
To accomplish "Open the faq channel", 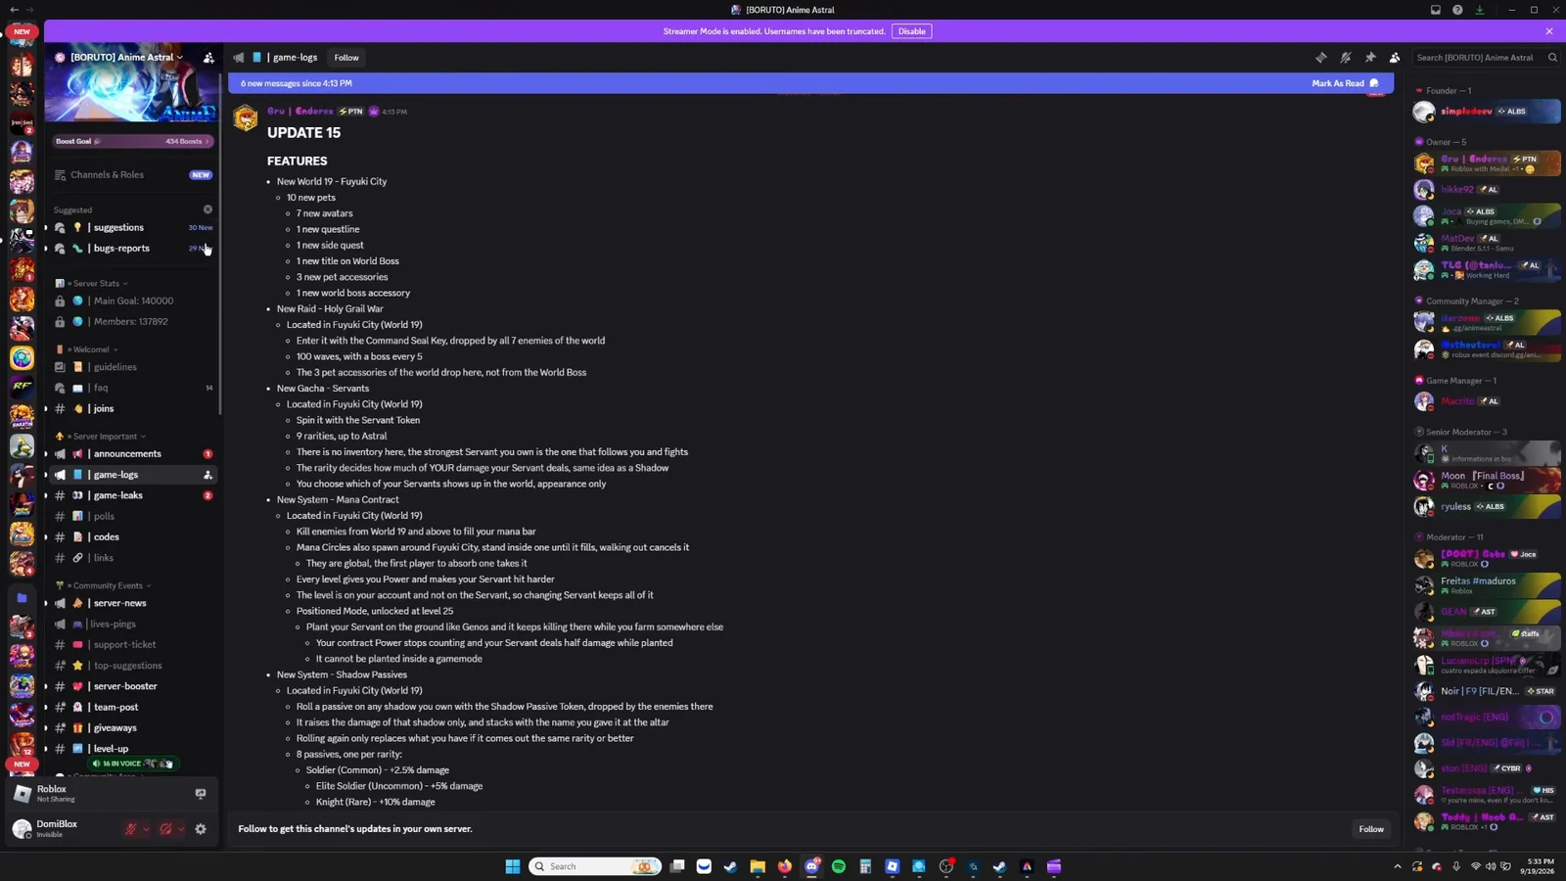I will click(x=132, y=388).
